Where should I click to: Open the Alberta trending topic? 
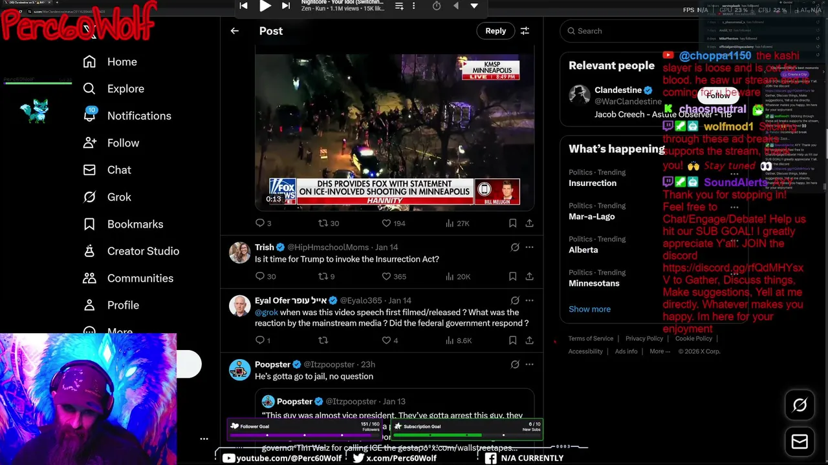(x=583, y=250)
